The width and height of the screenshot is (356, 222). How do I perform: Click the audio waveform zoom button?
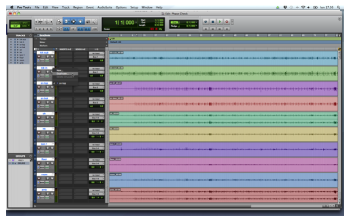pos(40,22)
